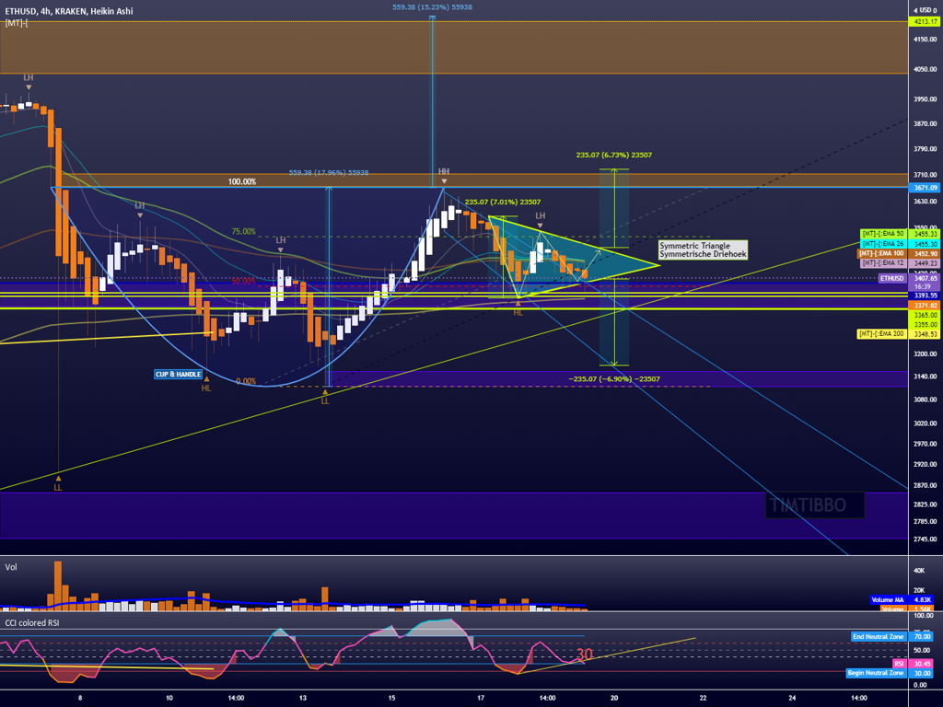Click the USD currency selector on price axis
This screenshot has width=943, height=707.
click(x=922, y=9)
